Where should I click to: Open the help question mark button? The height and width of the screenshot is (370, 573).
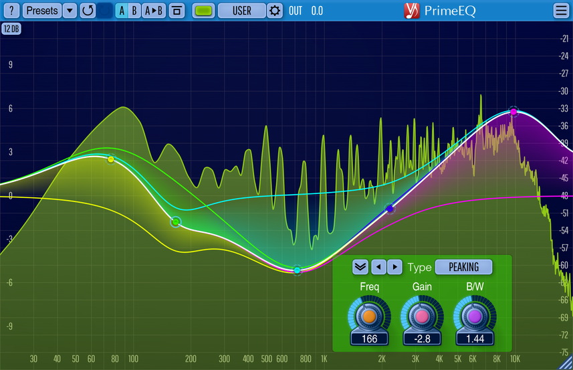tap(11, 11)
